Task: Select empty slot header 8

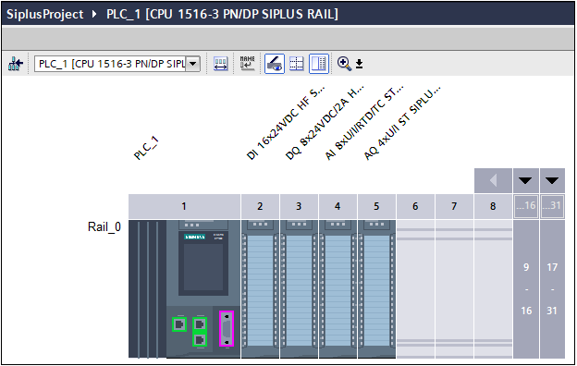Action: click(493, 206)
